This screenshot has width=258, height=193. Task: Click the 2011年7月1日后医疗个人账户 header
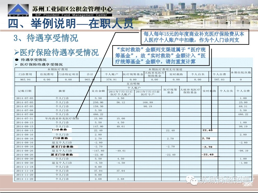(x=121, y=93)
